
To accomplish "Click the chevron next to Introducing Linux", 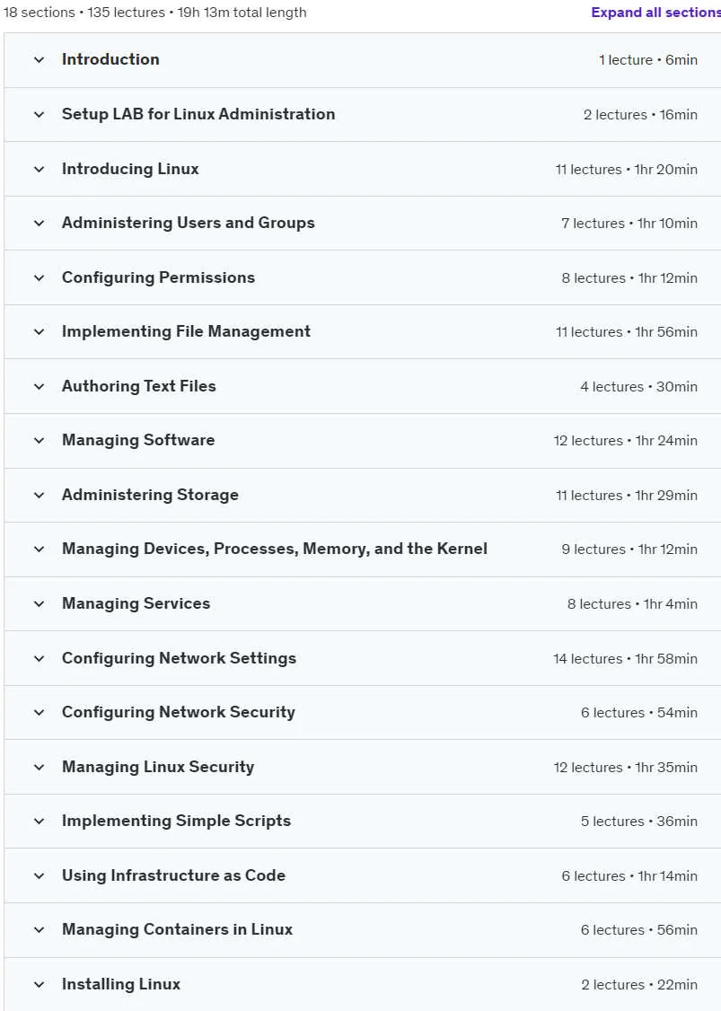I will [40, 169].
